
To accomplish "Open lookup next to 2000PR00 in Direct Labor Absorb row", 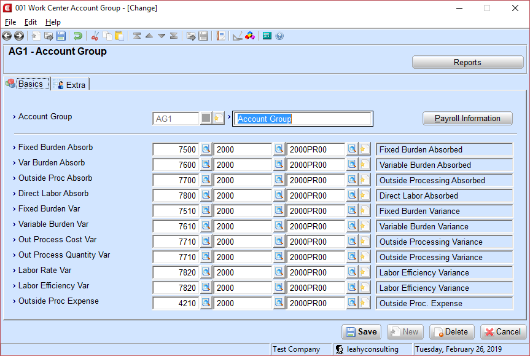I will pyautogui.click(x=352, y=195).
